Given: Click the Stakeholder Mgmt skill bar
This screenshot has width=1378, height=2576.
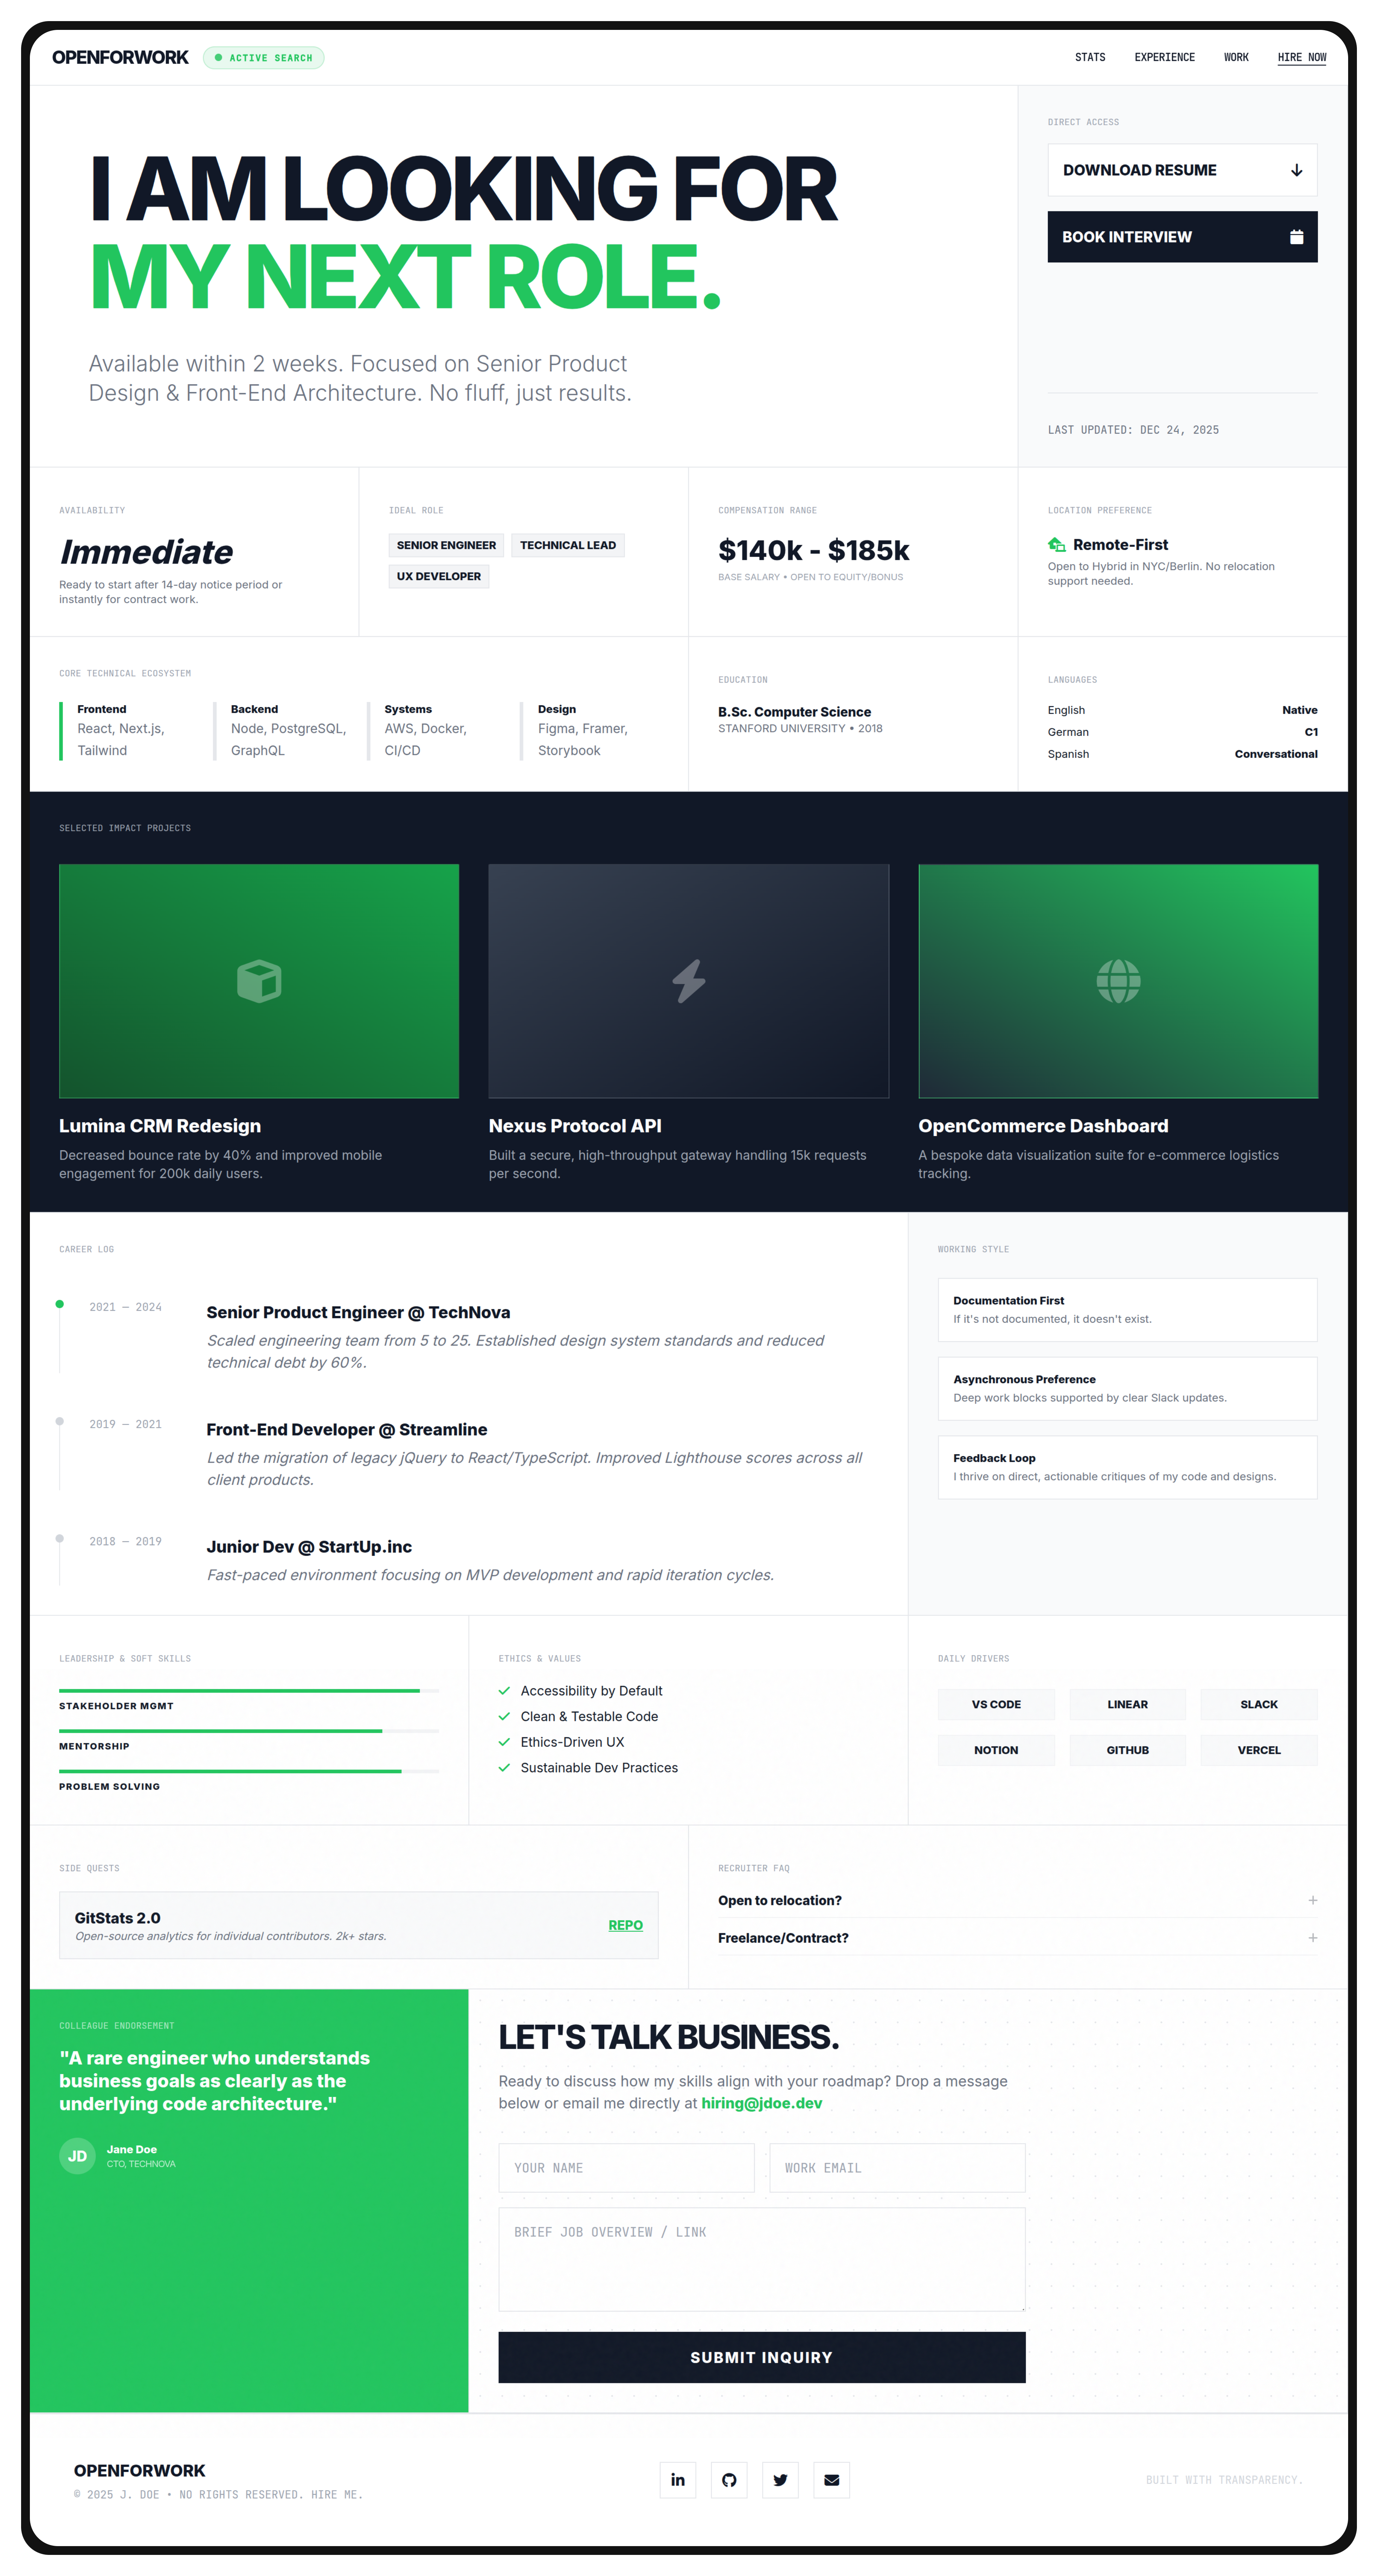Looking at the screenshot, I should 249,1691.
